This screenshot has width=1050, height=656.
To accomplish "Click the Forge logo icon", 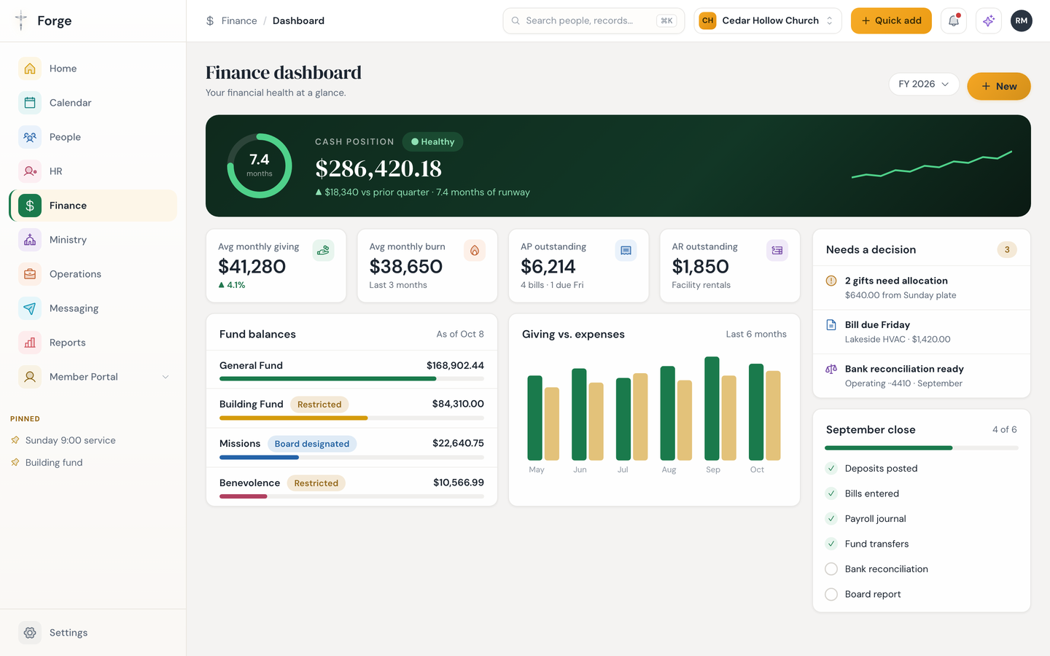I will tap(21, 20).
